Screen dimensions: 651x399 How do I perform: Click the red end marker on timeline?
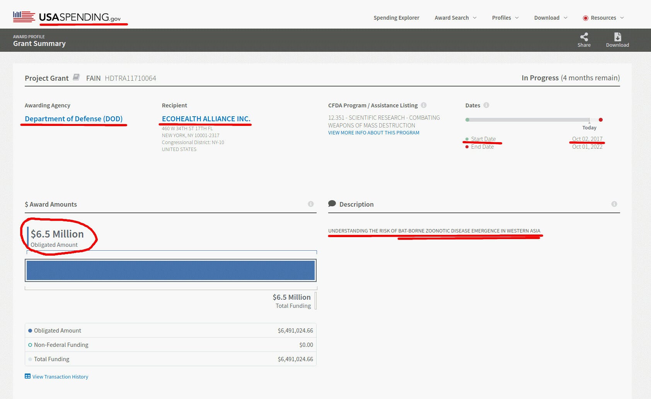point(600,120)
